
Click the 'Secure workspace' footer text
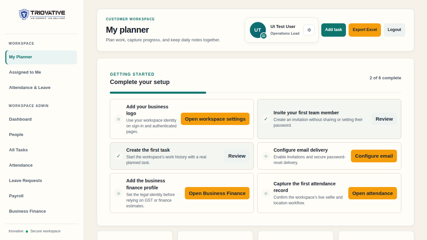click(x=45, y=231)
